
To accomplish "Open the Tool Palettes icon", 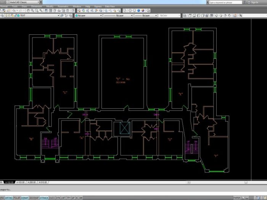I will 55,11.
